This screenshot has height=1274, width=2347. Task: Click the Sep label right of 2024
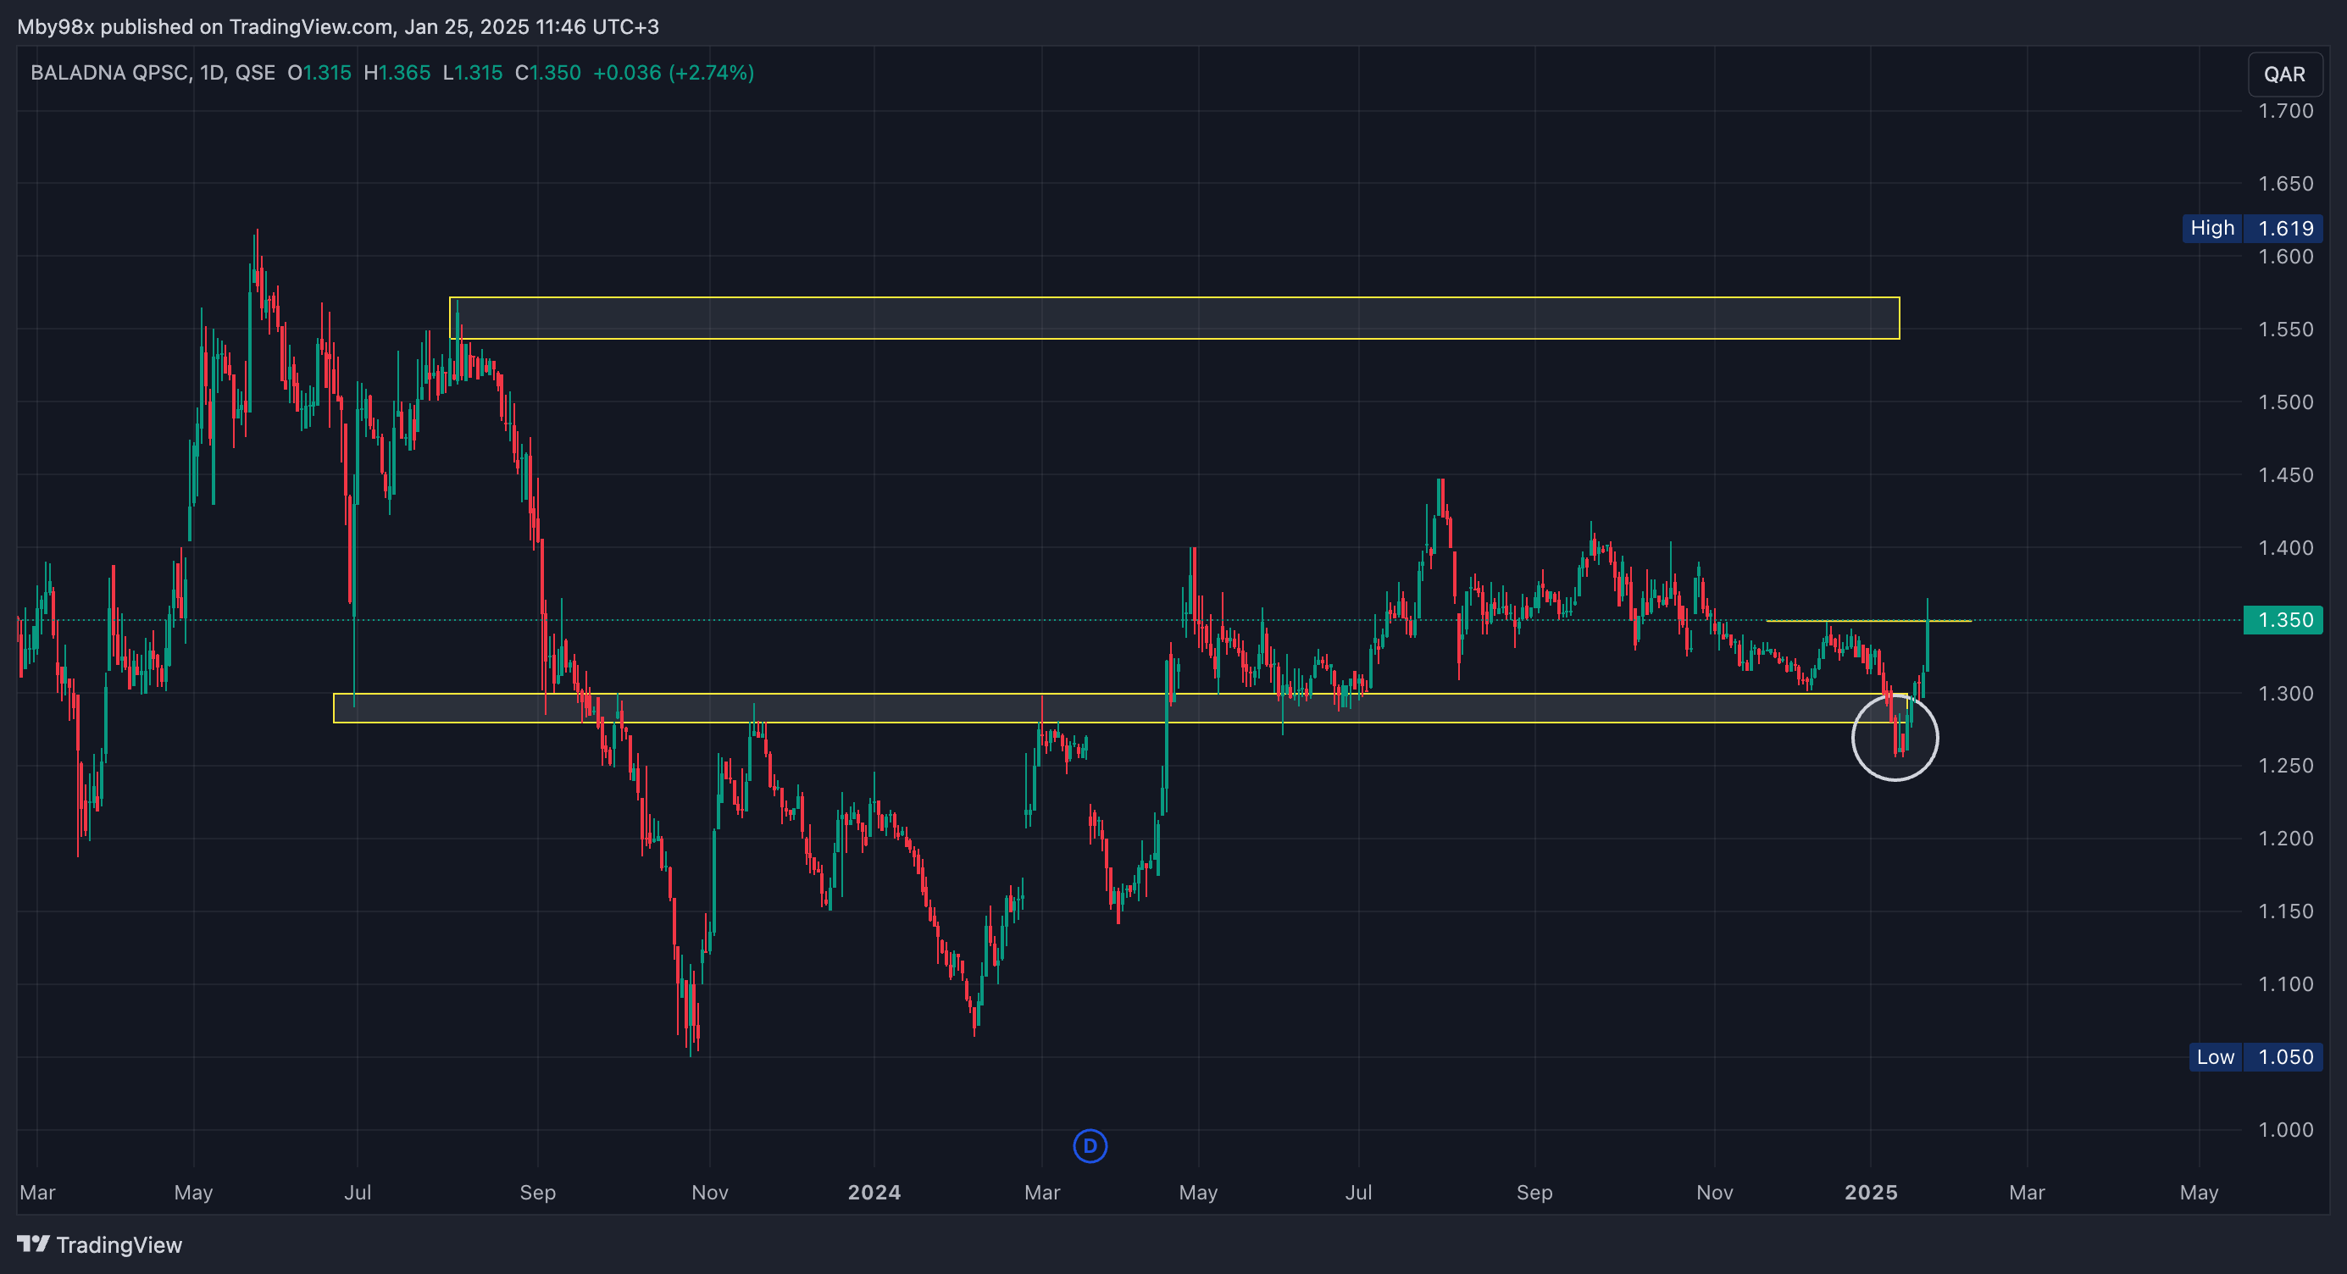[x=1534, y=1192]
